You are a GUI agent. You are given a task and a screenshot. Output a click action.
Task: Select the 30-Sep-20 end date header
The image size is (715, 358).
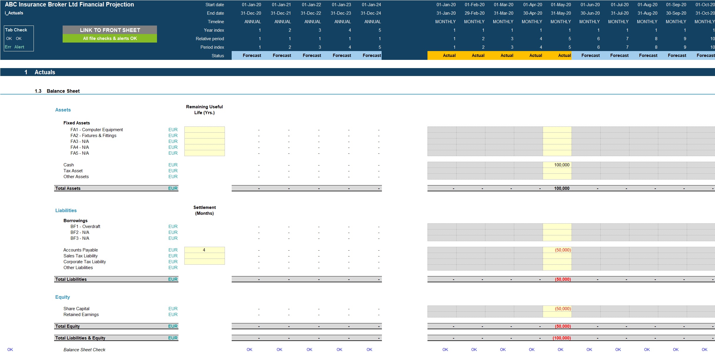click(676, 13)
